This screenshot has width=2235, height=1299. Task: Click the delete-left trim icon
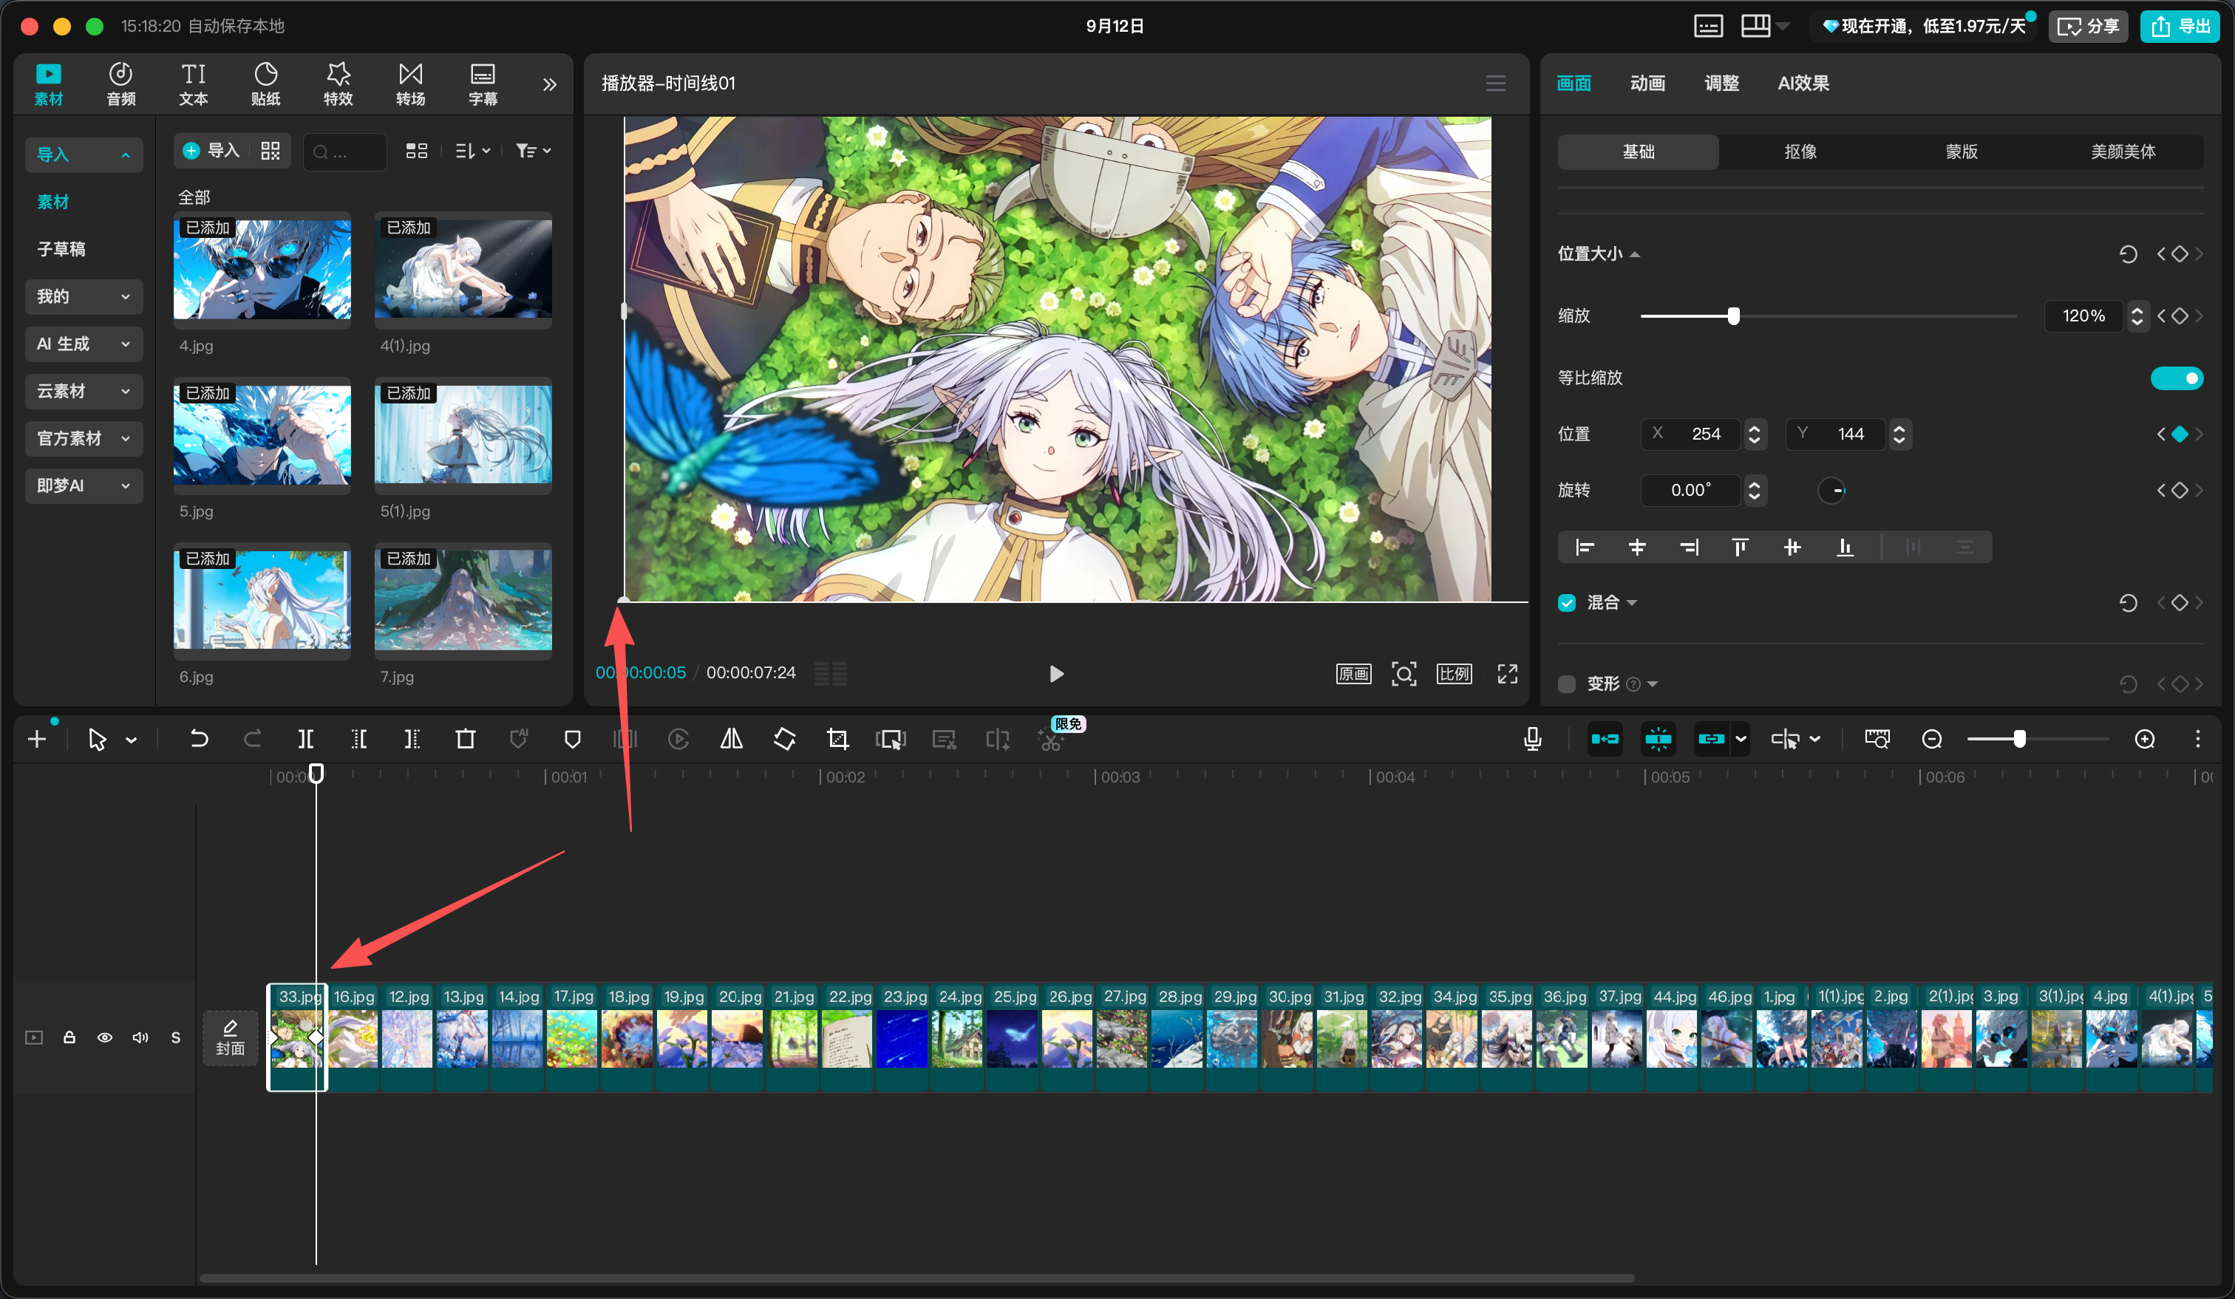tap(359, 739)
